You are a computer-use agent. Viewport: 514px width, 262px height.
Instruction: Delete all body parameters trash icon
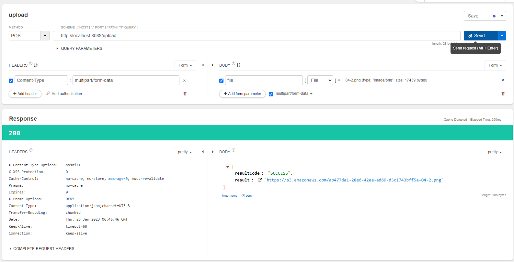point(503,94)
